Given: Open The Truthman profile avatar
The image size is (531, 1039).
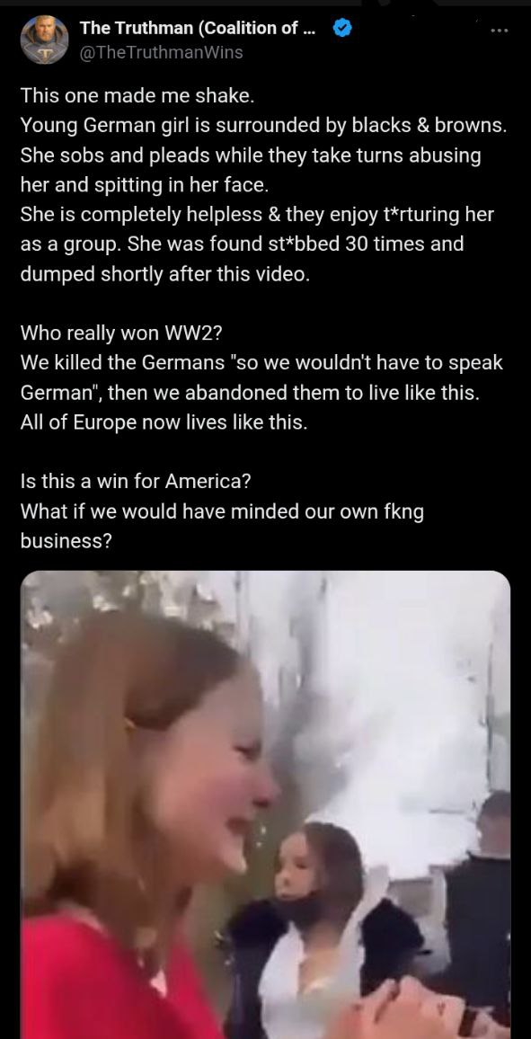Looking at the screenshot, I should (45, 40).
